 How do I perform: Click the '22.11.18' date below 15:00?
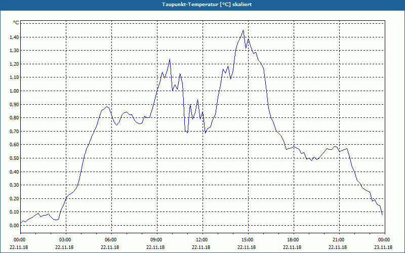pos(247,247)
